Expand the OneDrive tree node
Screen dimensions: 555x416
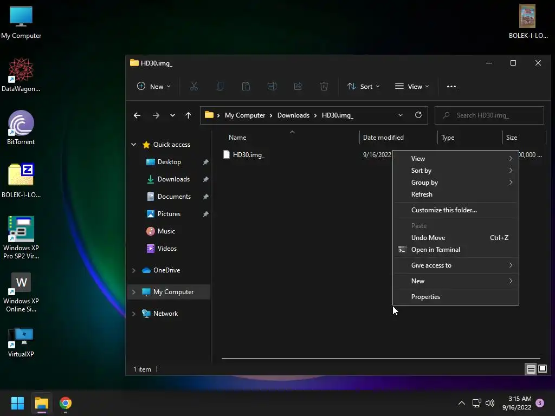133,270
